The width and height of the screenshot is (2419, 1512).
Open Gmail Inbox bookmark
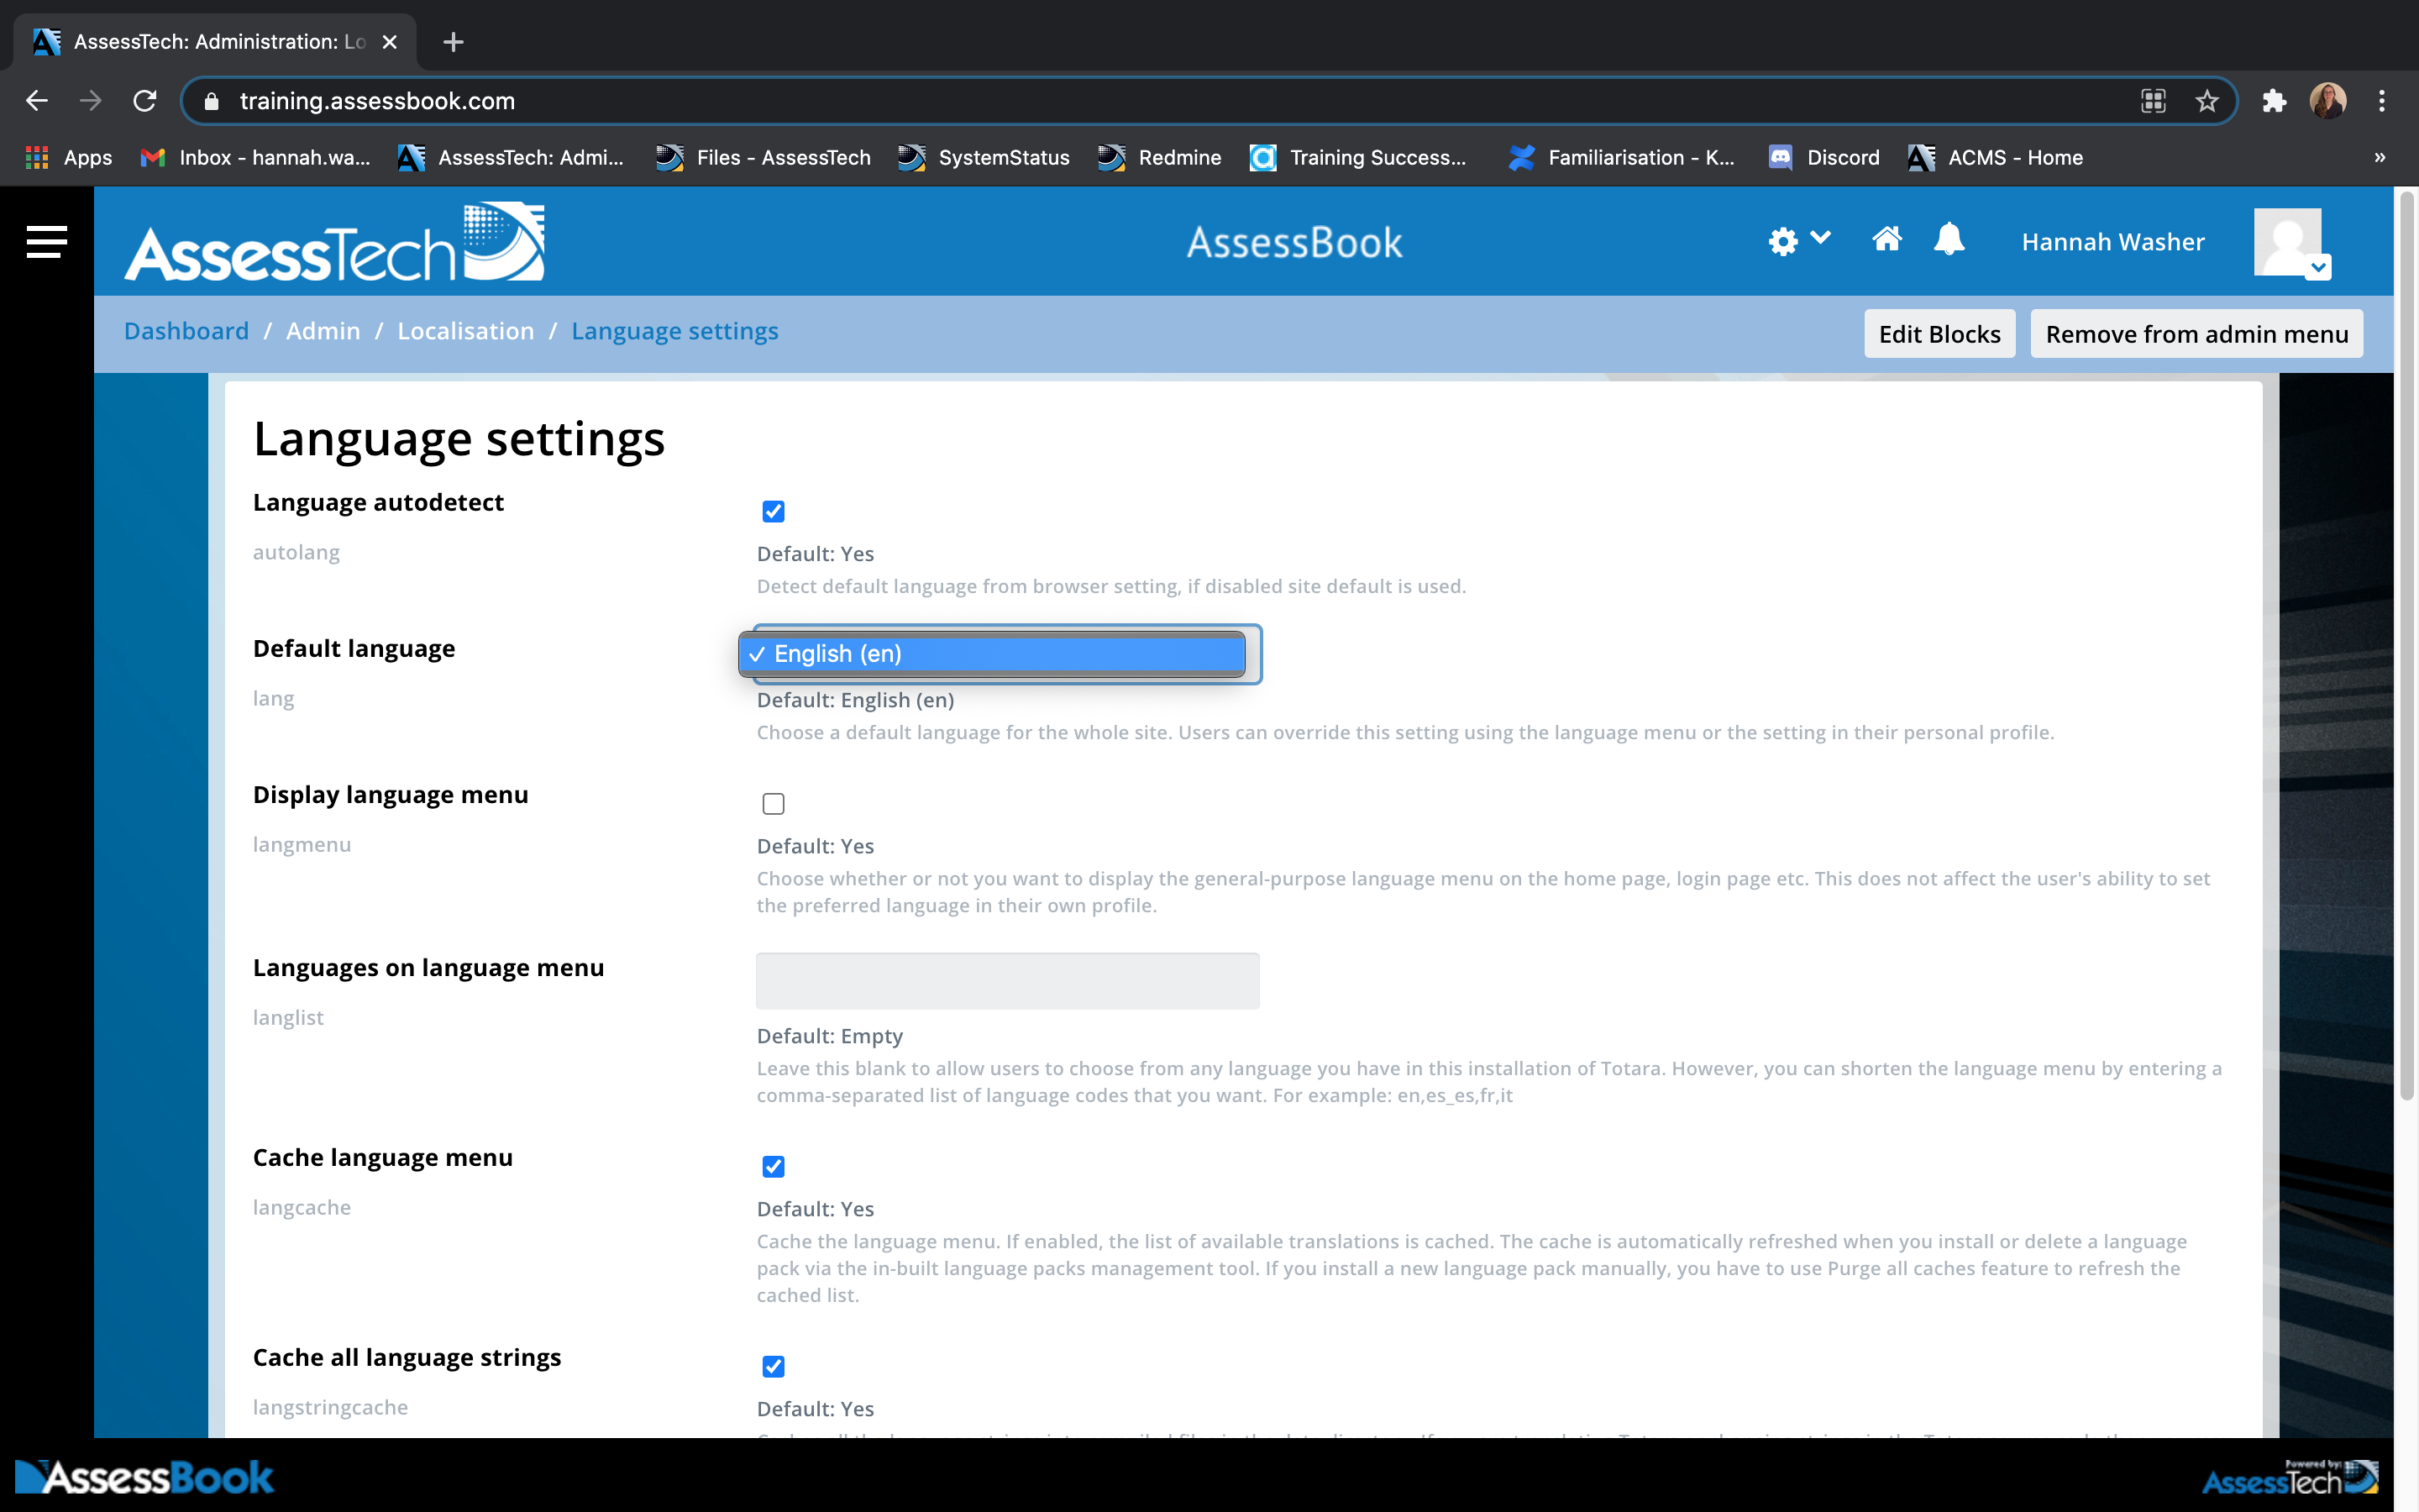click(x=254, y=157)
